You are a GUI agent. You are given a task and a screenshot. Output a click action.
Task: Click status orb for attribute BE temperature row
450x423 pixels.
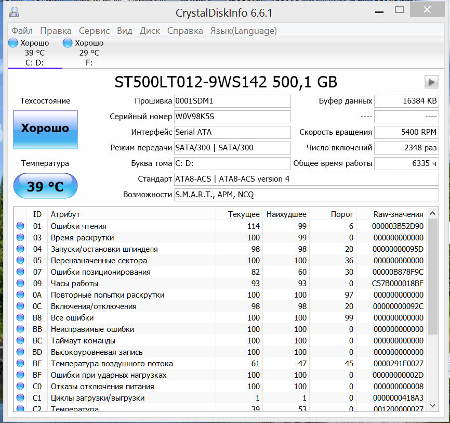tap(20, 363)
